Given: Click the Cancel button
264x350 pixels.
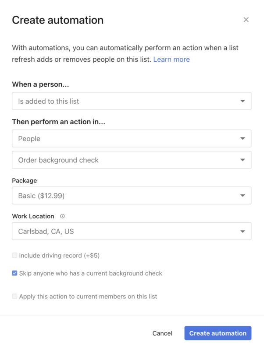Looking at the screenshot, I should 162,333.
